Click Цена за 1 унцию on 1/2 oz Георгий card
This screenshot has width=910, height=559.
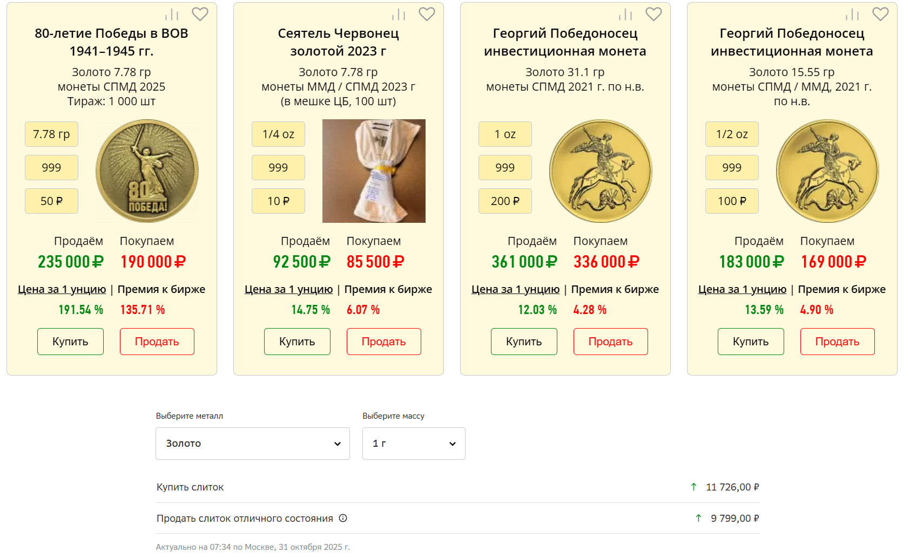pyautogui.click(x=742, y=289)
